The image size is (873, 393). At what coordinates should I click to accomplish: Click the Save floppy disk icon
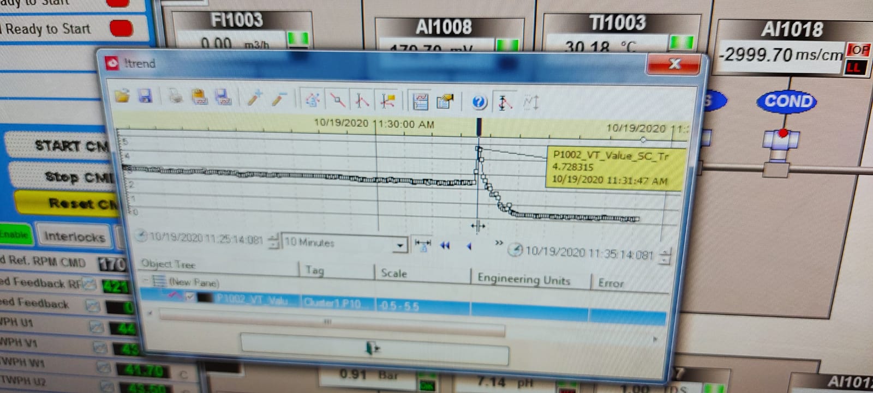(x=145, y=97)
